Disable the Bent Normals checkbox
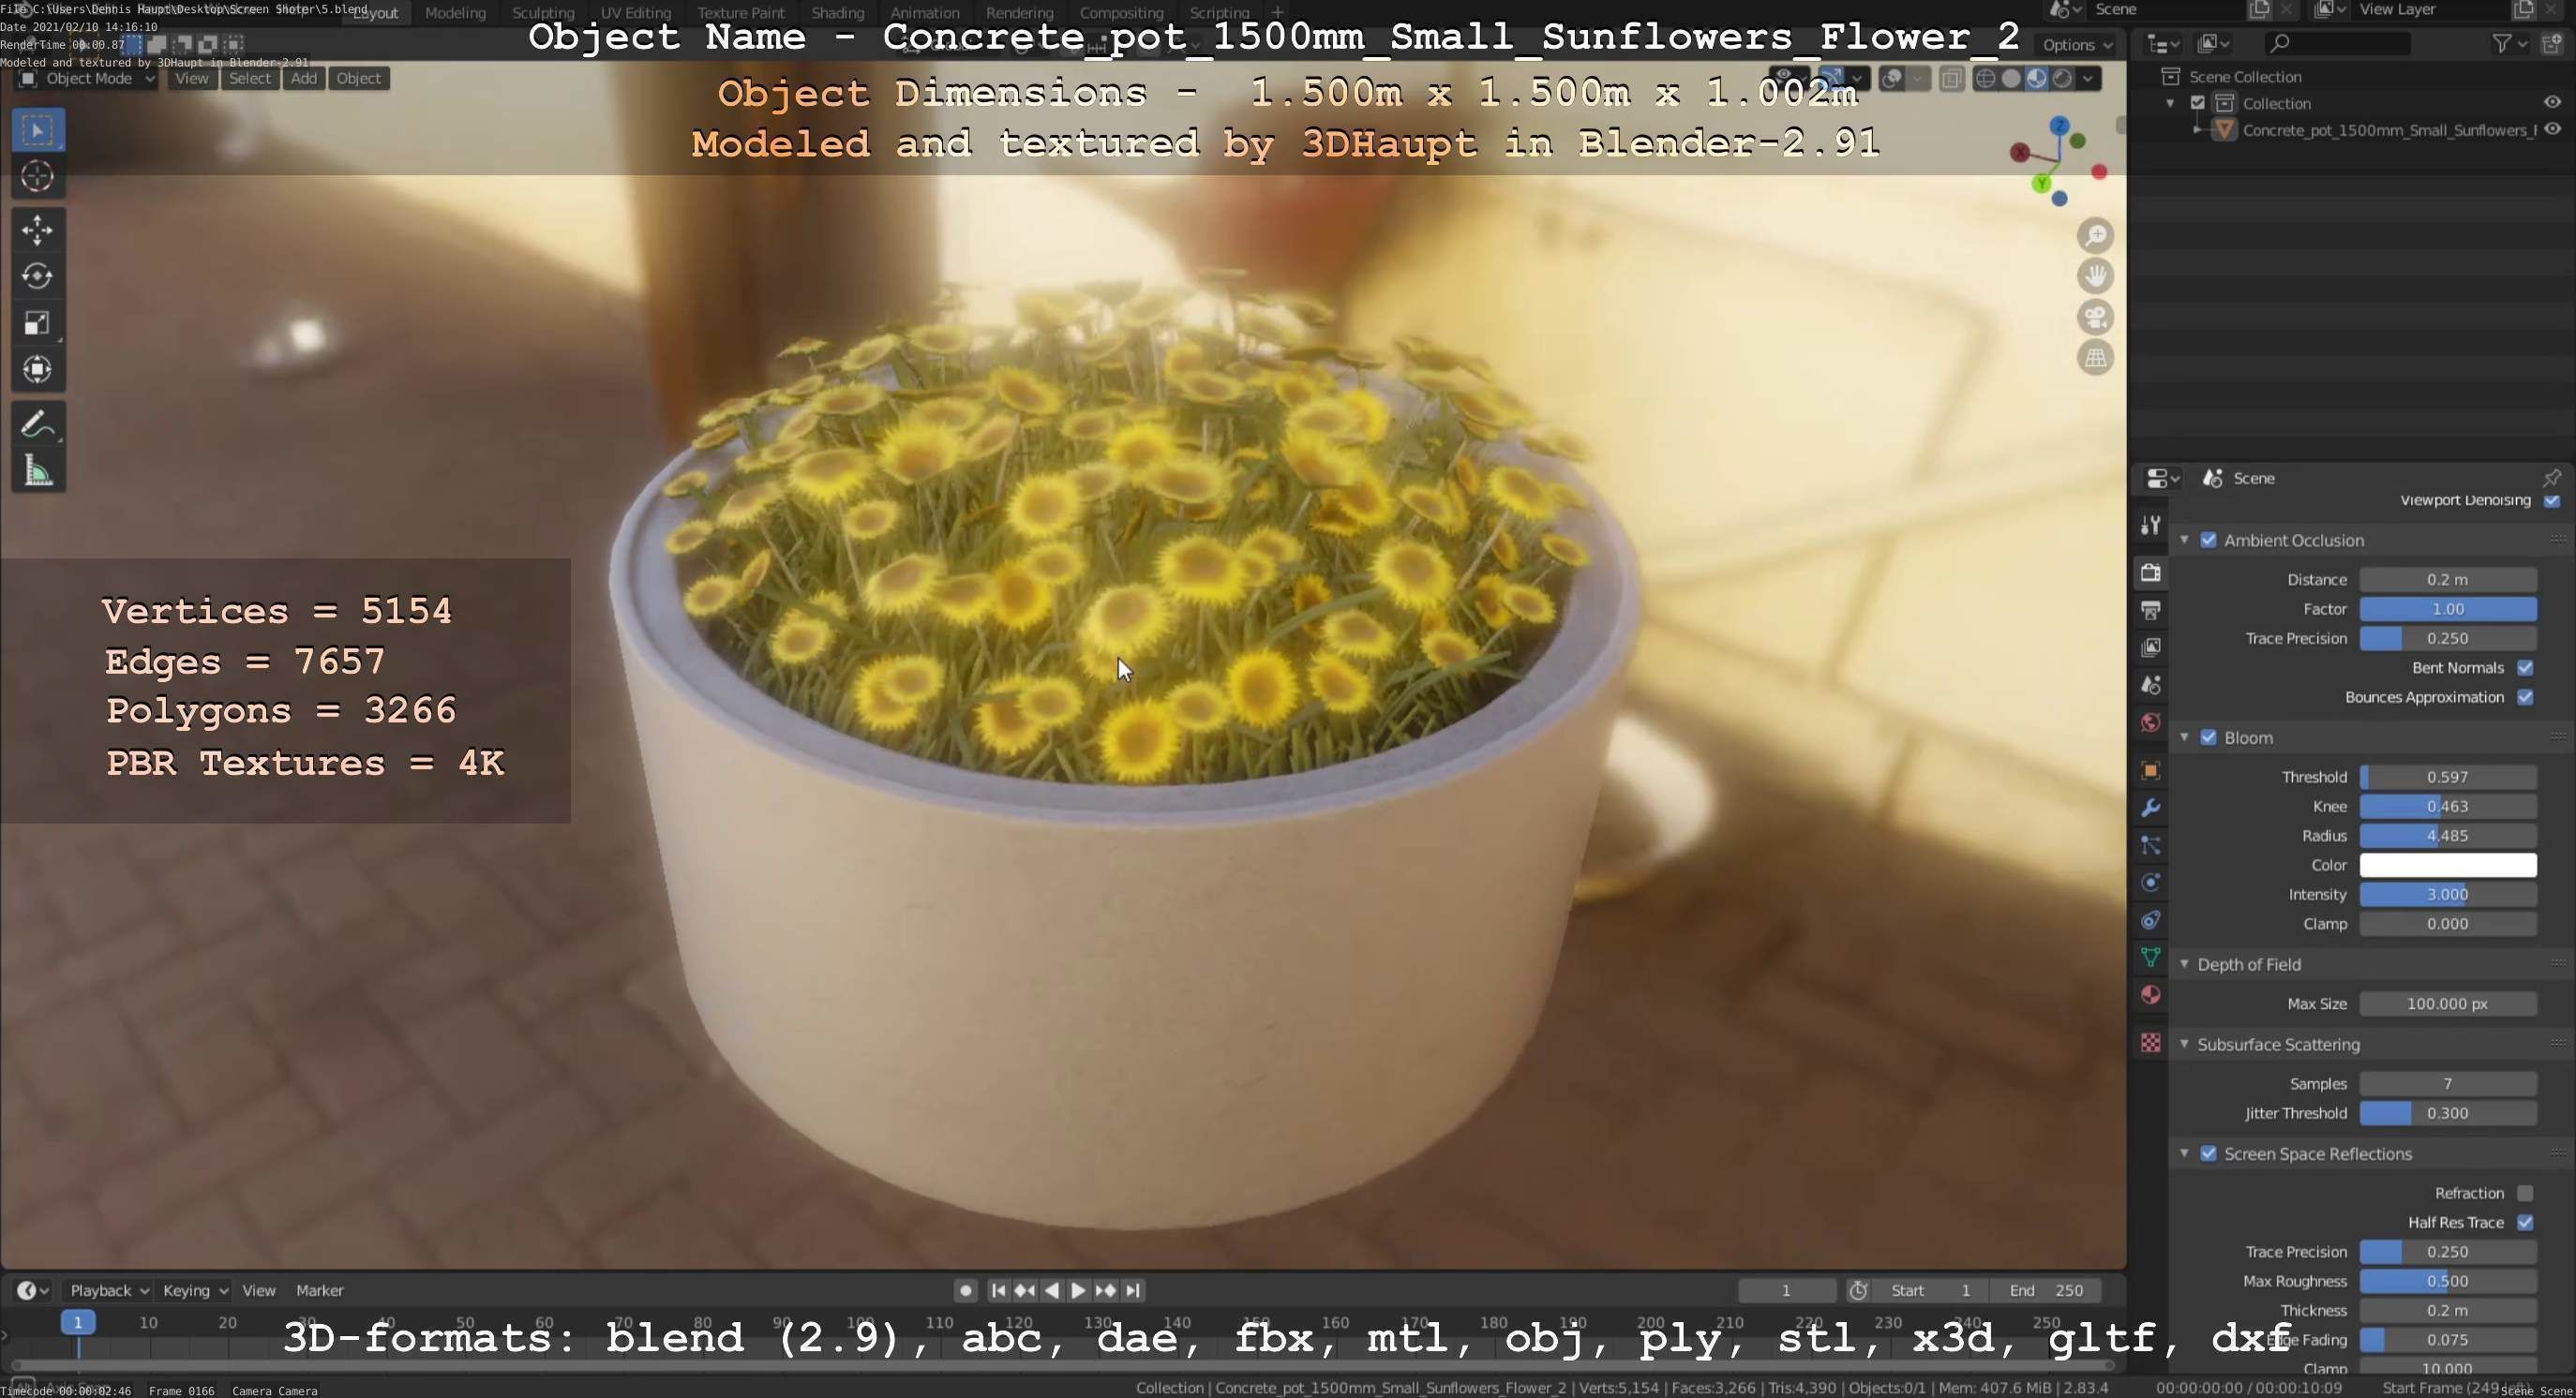The height and width of the screenshot is (1398, 2576). 2525,667
